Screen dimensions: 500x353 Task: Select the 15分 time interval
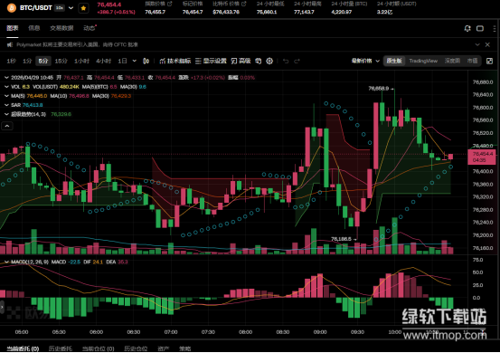[61, 61]
